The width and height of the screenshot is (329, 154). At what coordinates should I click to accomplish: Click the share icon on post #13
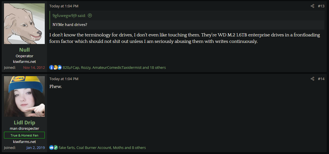click(313, 6)
